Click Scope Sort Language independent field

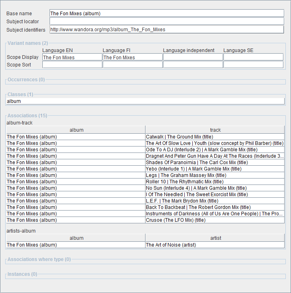tap(193, 65)
